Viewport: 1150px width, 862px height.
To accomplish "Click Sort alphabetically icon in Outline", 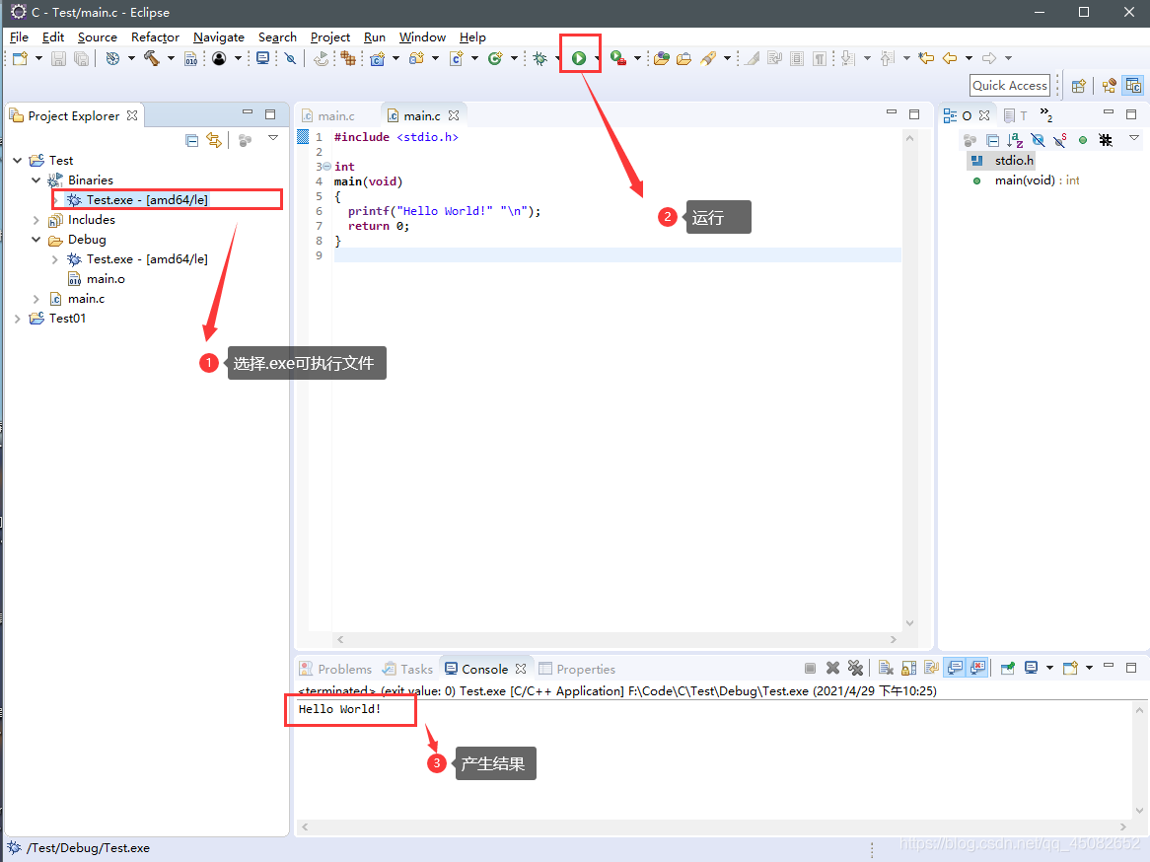I will 1014,139.
